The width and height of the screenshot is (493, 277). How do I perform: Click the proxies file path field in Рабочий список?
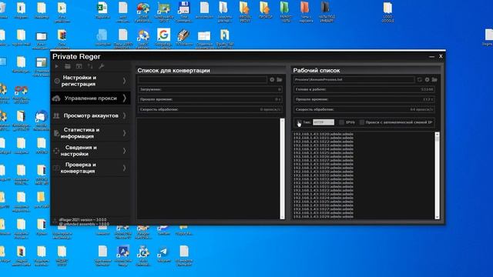[x=354, y=80]
